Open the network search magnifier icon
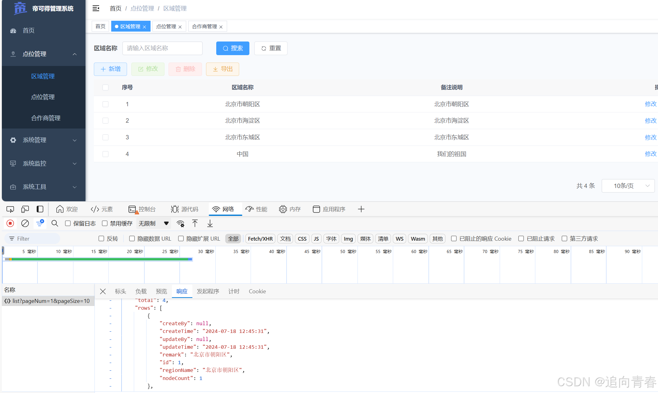The height and width of the screenshot is (393, 658). point(55,223)
